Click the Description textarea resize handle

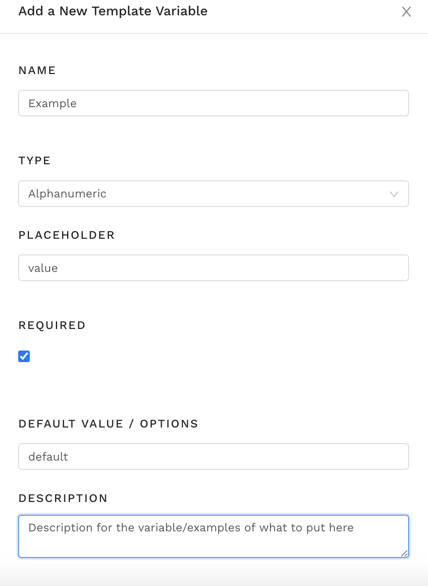coord(404,553)
